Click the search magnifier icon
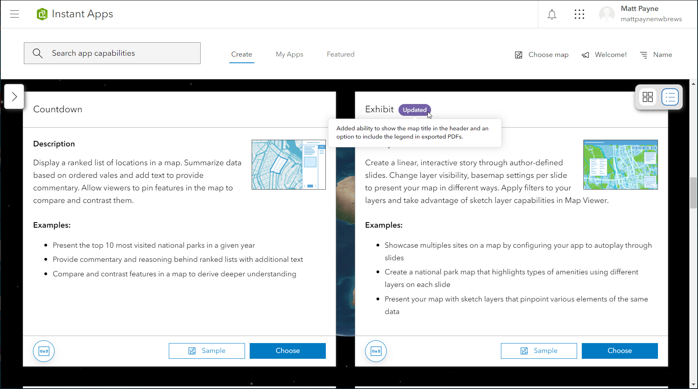The image size is (698, 389). click(x=38, y=53)
